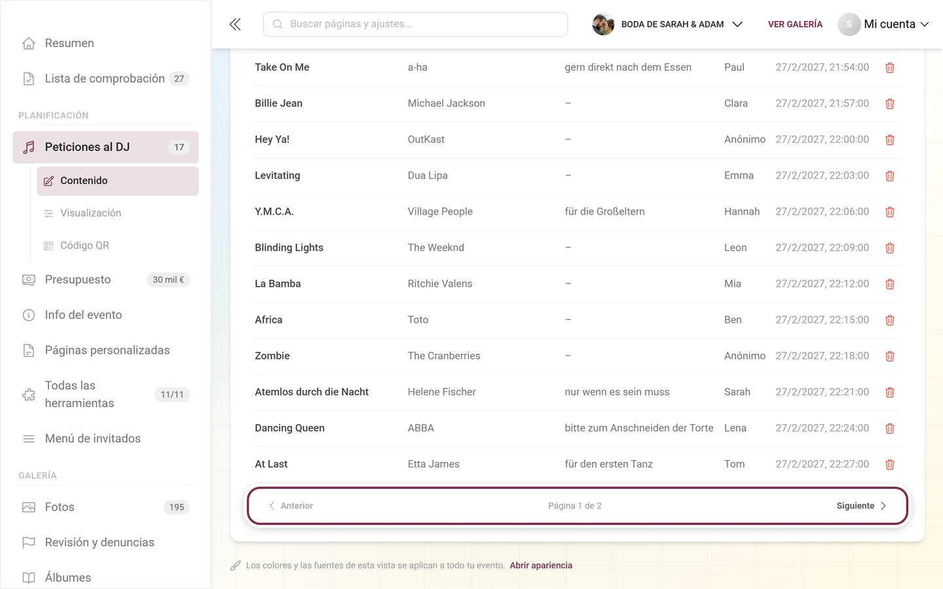The image size is (943, 589).
Task: Select Peticiones al DJ in the sidebar
Action: (105, 147)
